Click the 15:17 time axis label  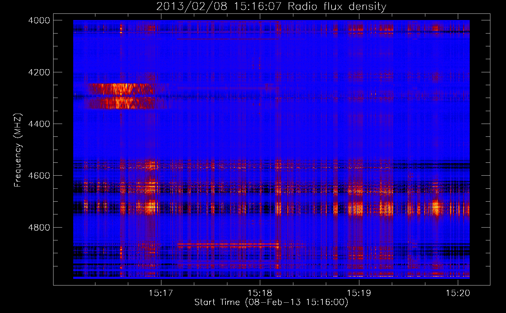click(161, 293)
